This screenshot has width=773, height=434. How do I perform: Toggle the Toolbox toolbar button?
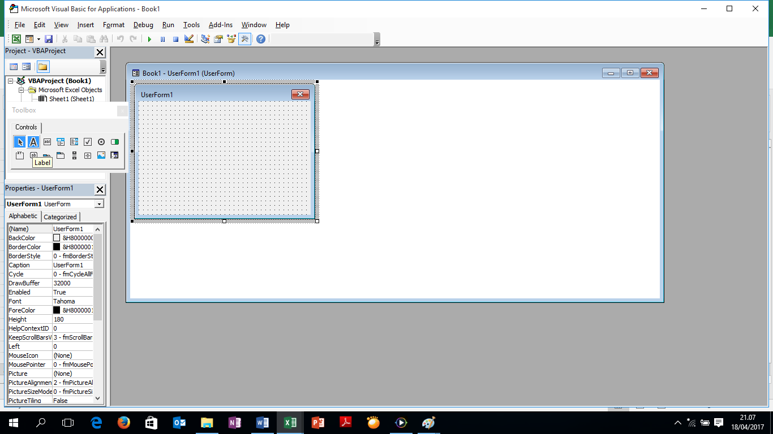[x=244, y=39]
